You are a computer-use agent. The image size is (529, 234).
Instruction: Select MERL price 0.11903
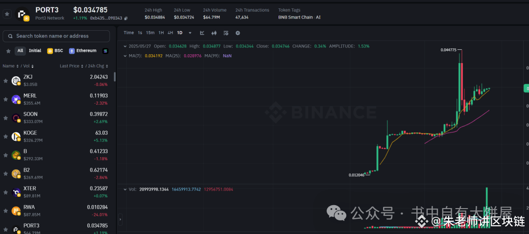click(x=99, y=96)
